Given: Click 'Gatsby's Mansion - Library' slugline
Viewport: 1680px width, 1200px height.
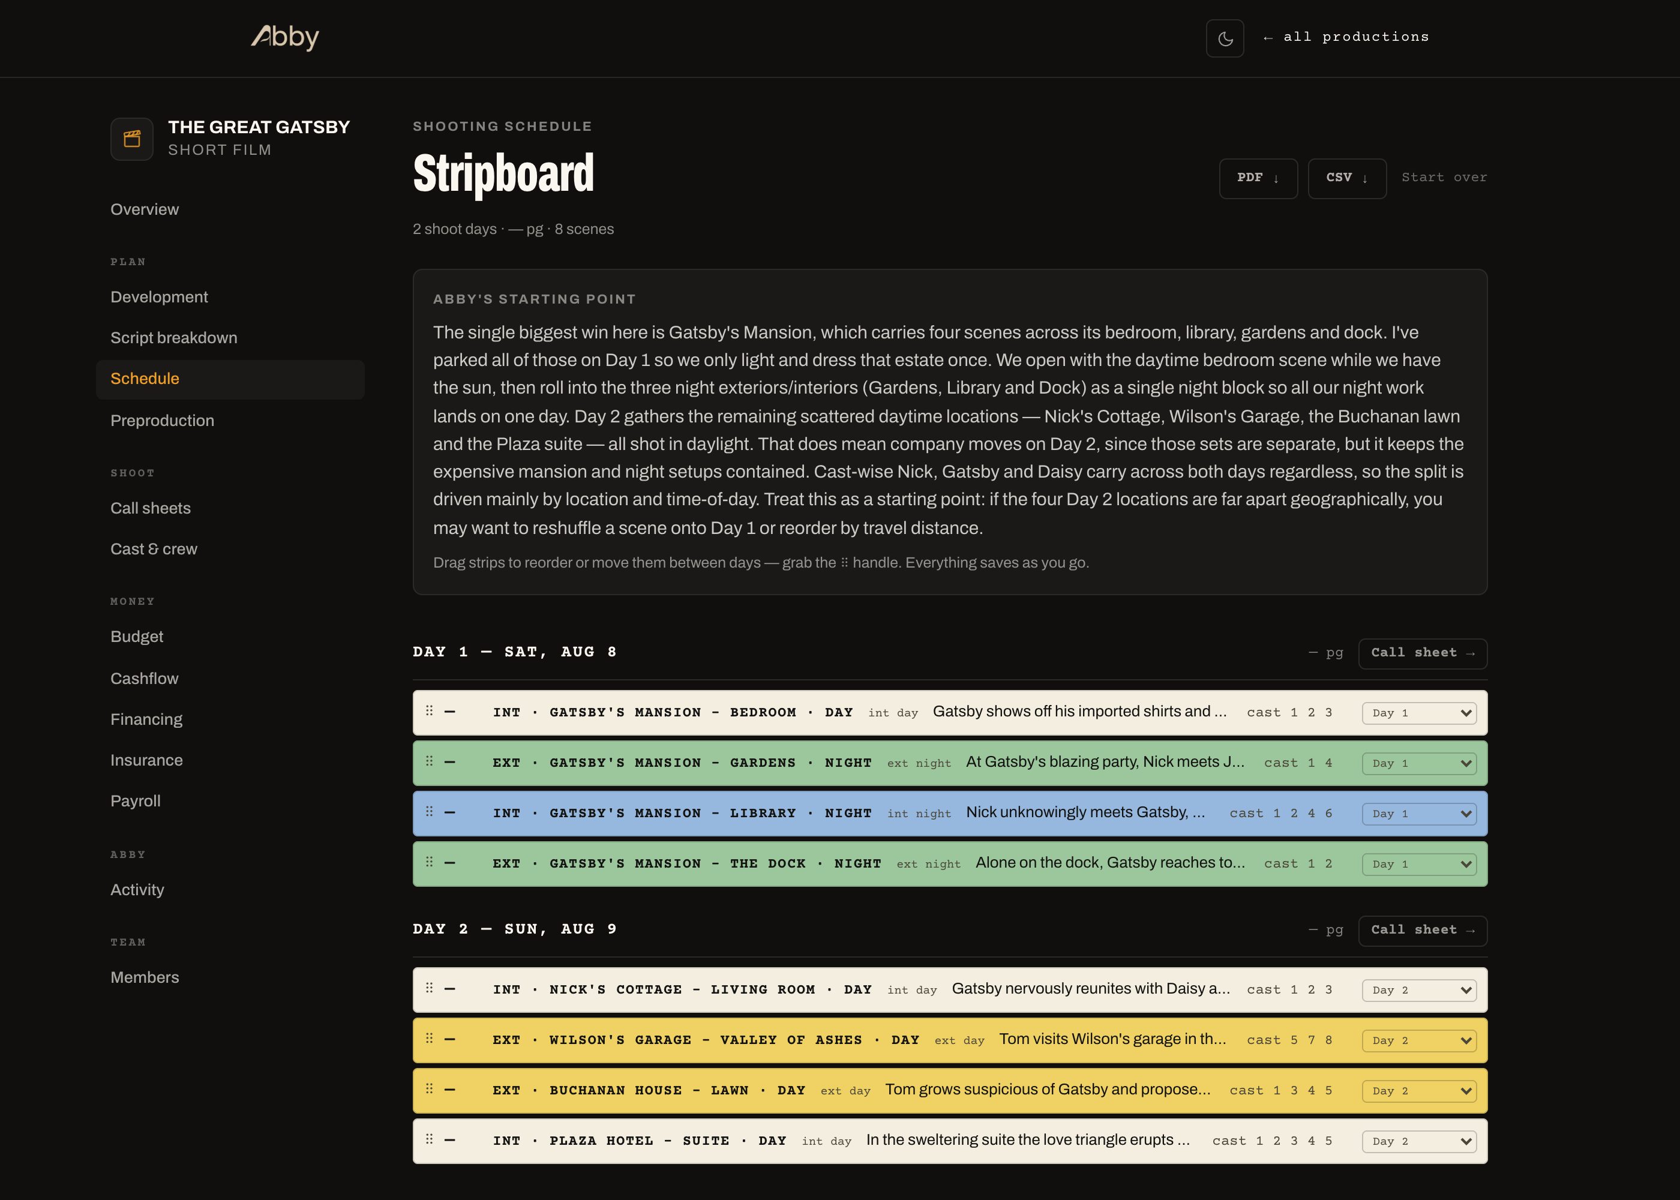Looking at the screenshot, I should (683, 813).
